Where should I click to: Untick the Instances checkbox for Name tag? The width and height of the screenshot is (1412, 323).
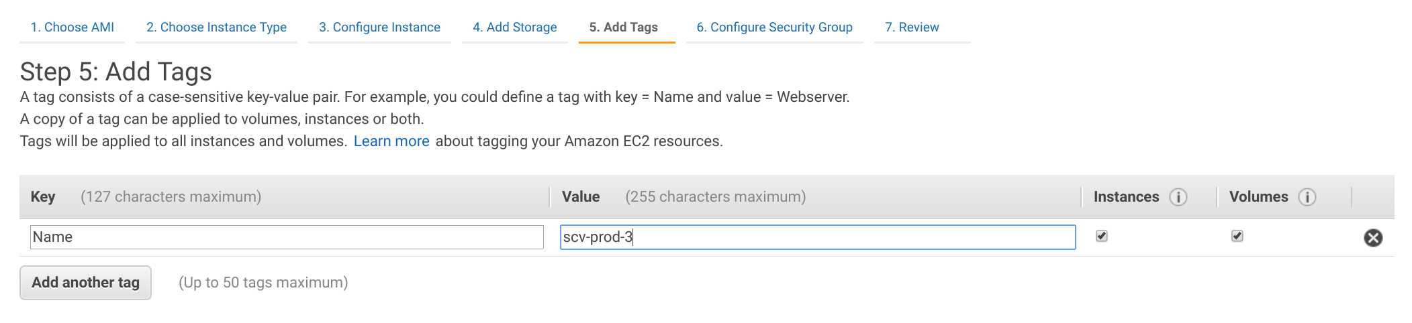tap(1102, 236)
